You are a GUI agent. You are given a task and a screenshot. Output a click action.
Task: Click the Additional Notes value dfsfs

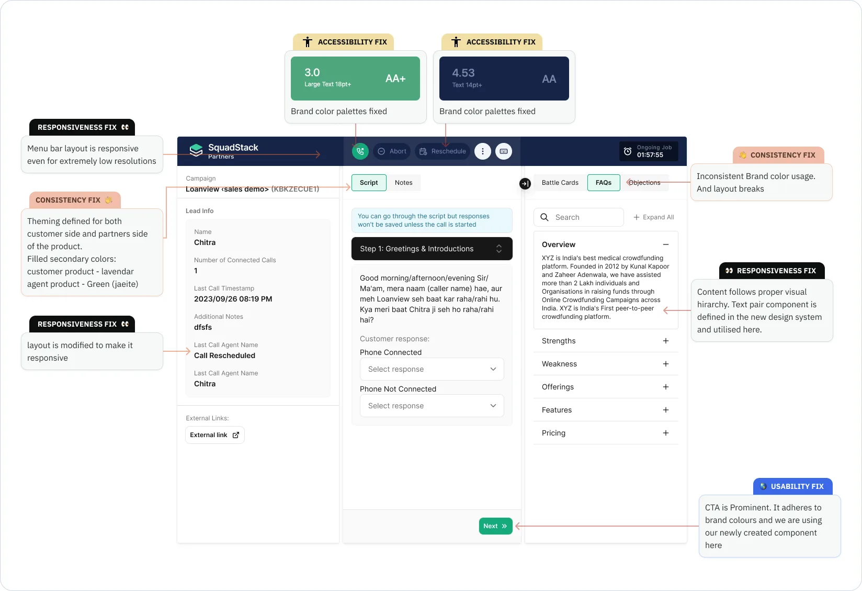click(203, 327)
